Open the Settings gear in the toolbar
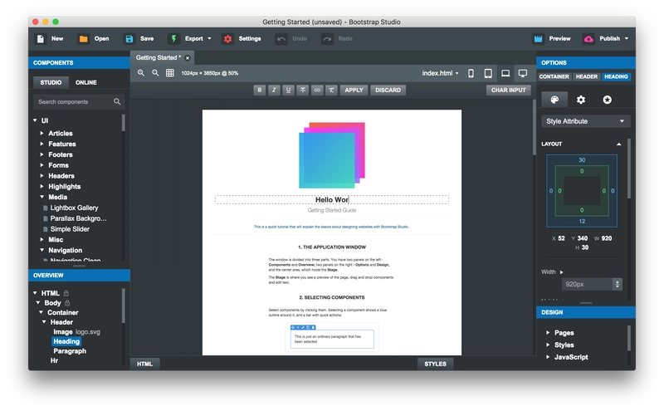The width and height of the screenshot is (664, 411). pos(227,38)
